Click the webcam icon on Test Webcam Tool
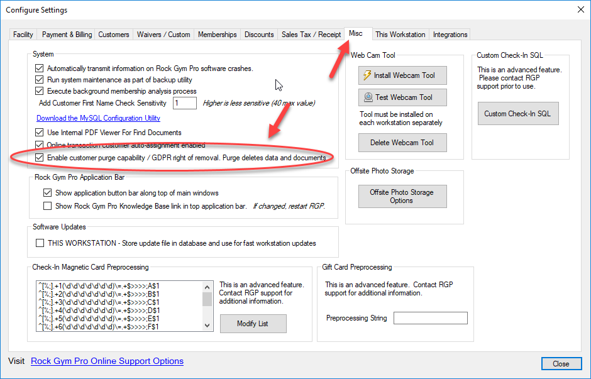591x379 pixels. tap(368, 97)
